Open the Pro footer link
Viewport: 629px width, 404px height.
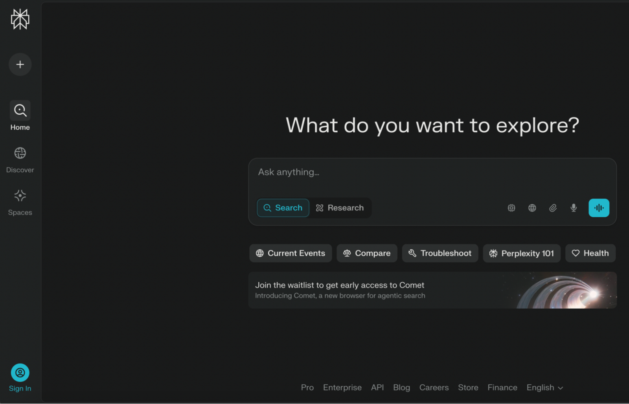[307, 388]
